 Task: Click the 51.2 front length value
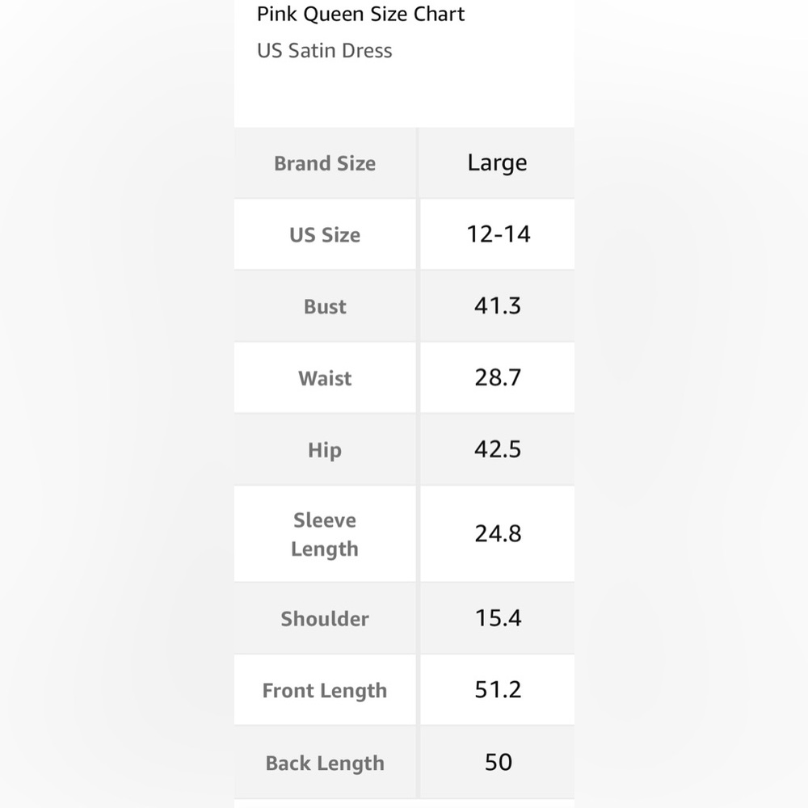coord(498,689)
